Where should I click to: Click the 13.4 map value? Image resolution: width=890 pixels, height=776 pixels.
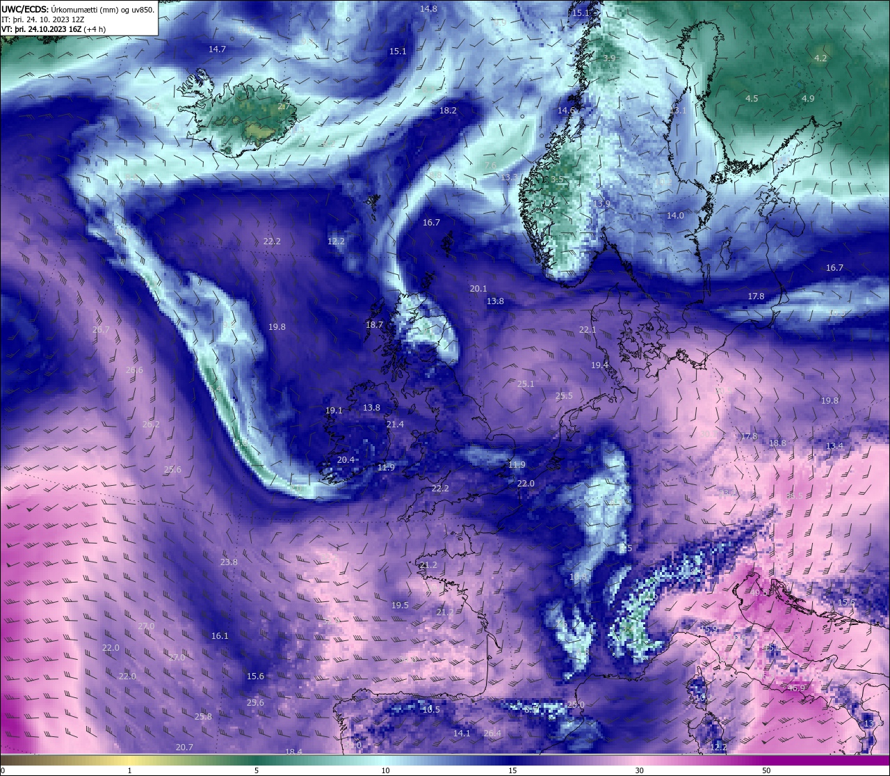(834, 446)
